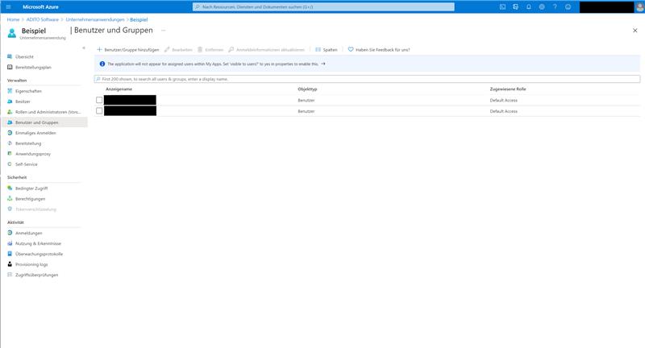
Task: Click the Bereitstellung sidebar icon
Action: [x=10, y=143]
